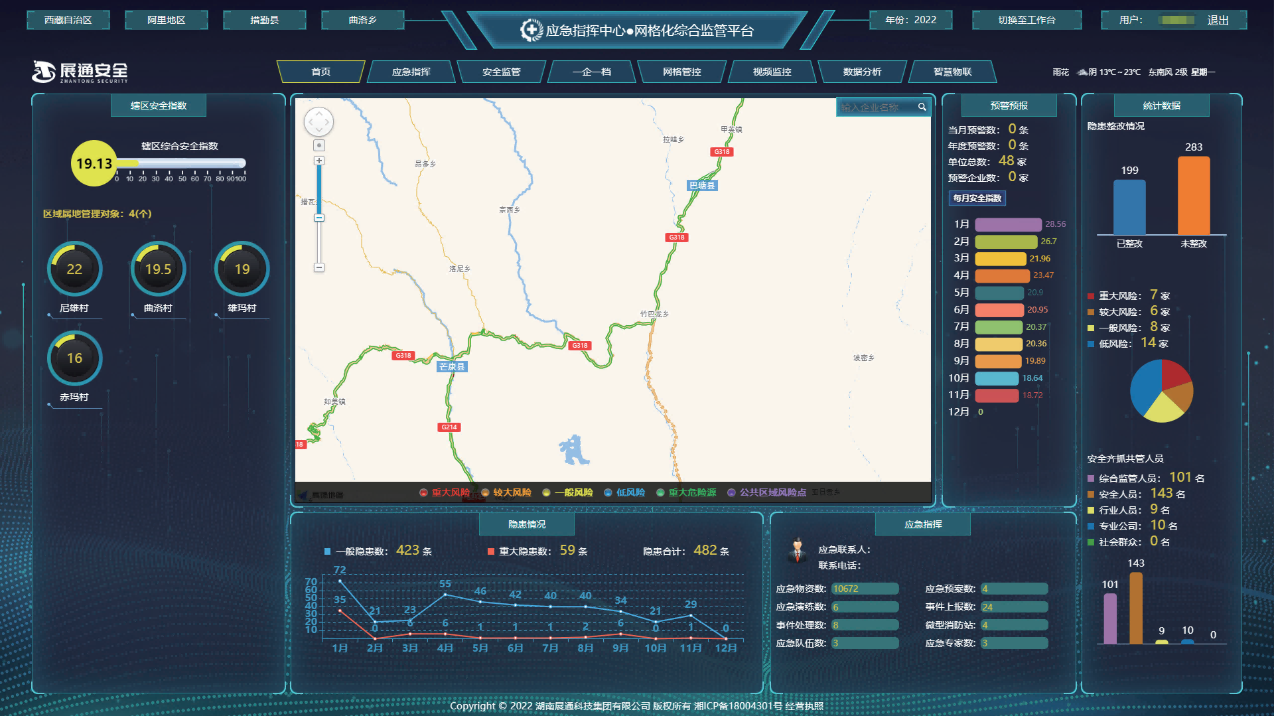
Task: Click the 重大风险 red legend dot on map
Action: tap(423, 492)
